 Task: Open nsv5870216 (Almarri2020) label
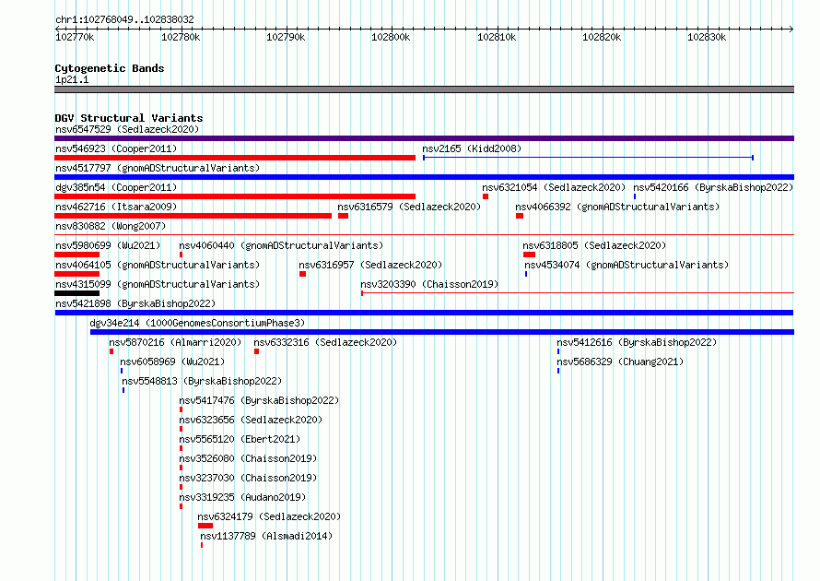point(175,342)
